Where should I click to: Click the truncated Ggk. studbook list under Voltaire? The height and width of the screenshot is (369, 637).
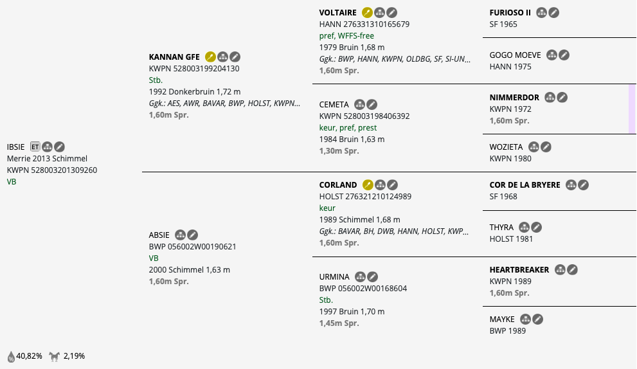tap(395, 59)
